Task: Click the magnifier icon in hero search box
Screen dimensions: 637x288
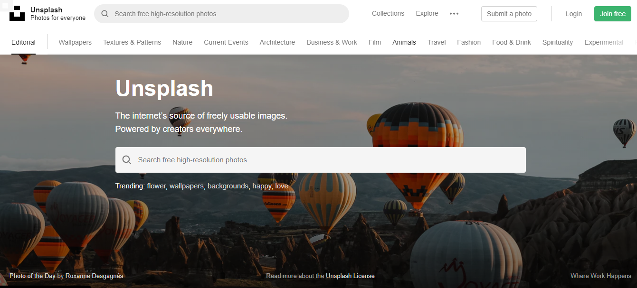Action: (127, 160)
